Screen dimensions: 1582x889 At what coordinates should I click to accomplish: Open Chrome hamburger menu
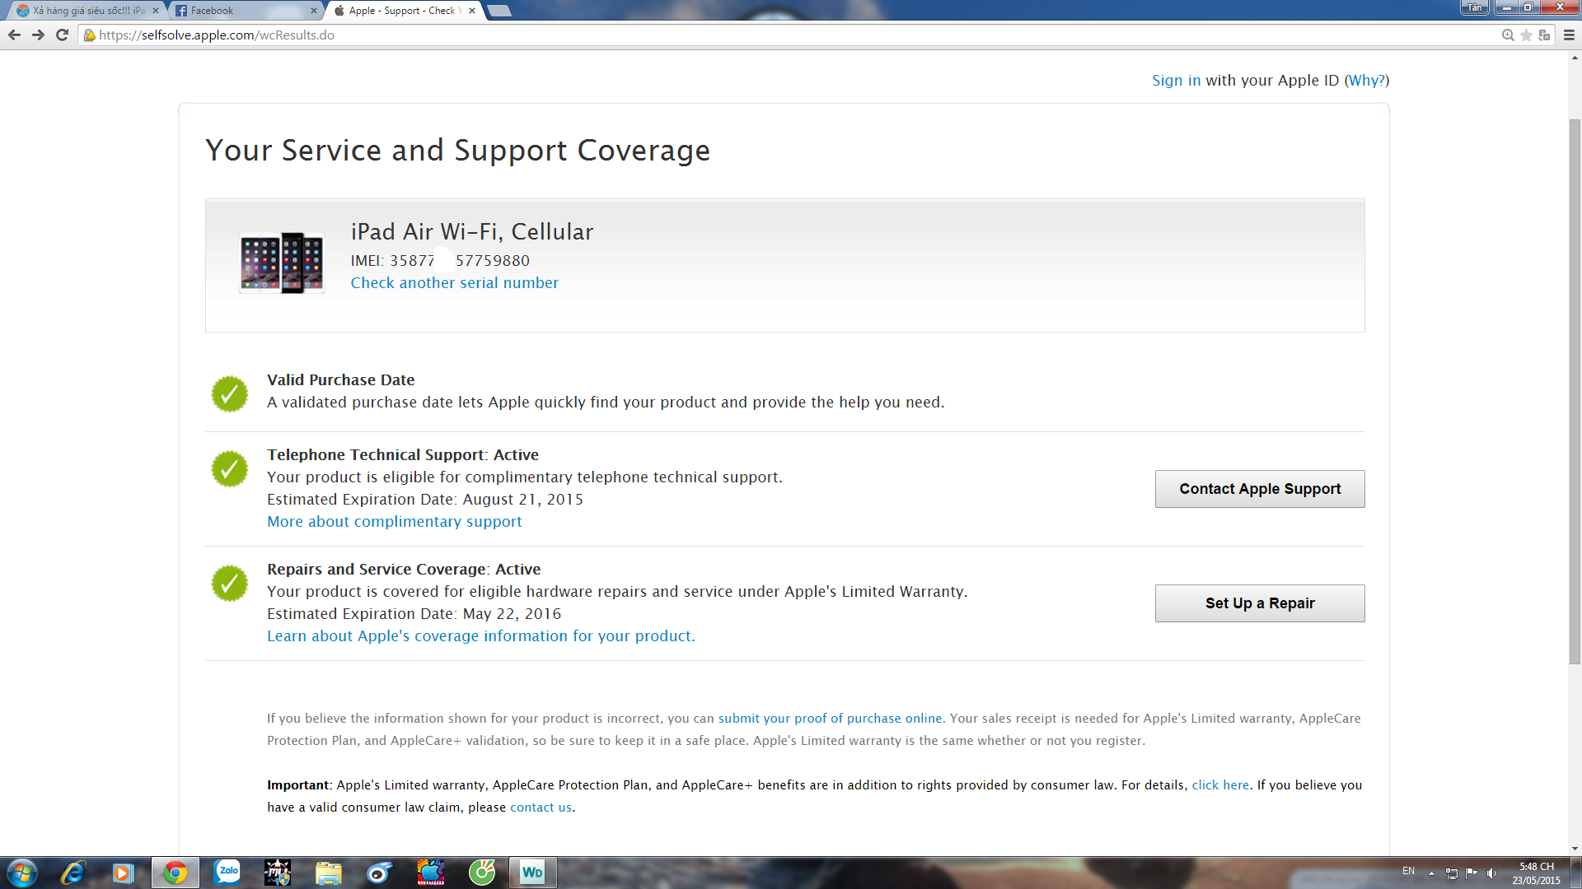point(1569,35)
